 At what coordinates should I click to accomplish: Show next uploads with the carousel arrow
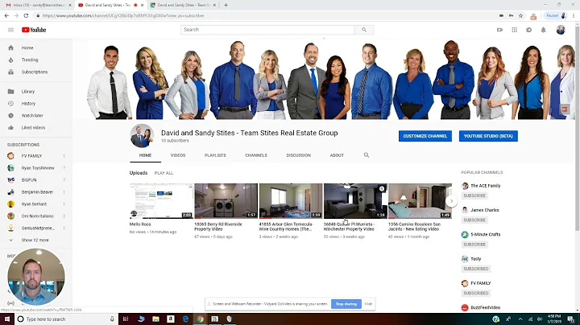[x=451, y=201]
